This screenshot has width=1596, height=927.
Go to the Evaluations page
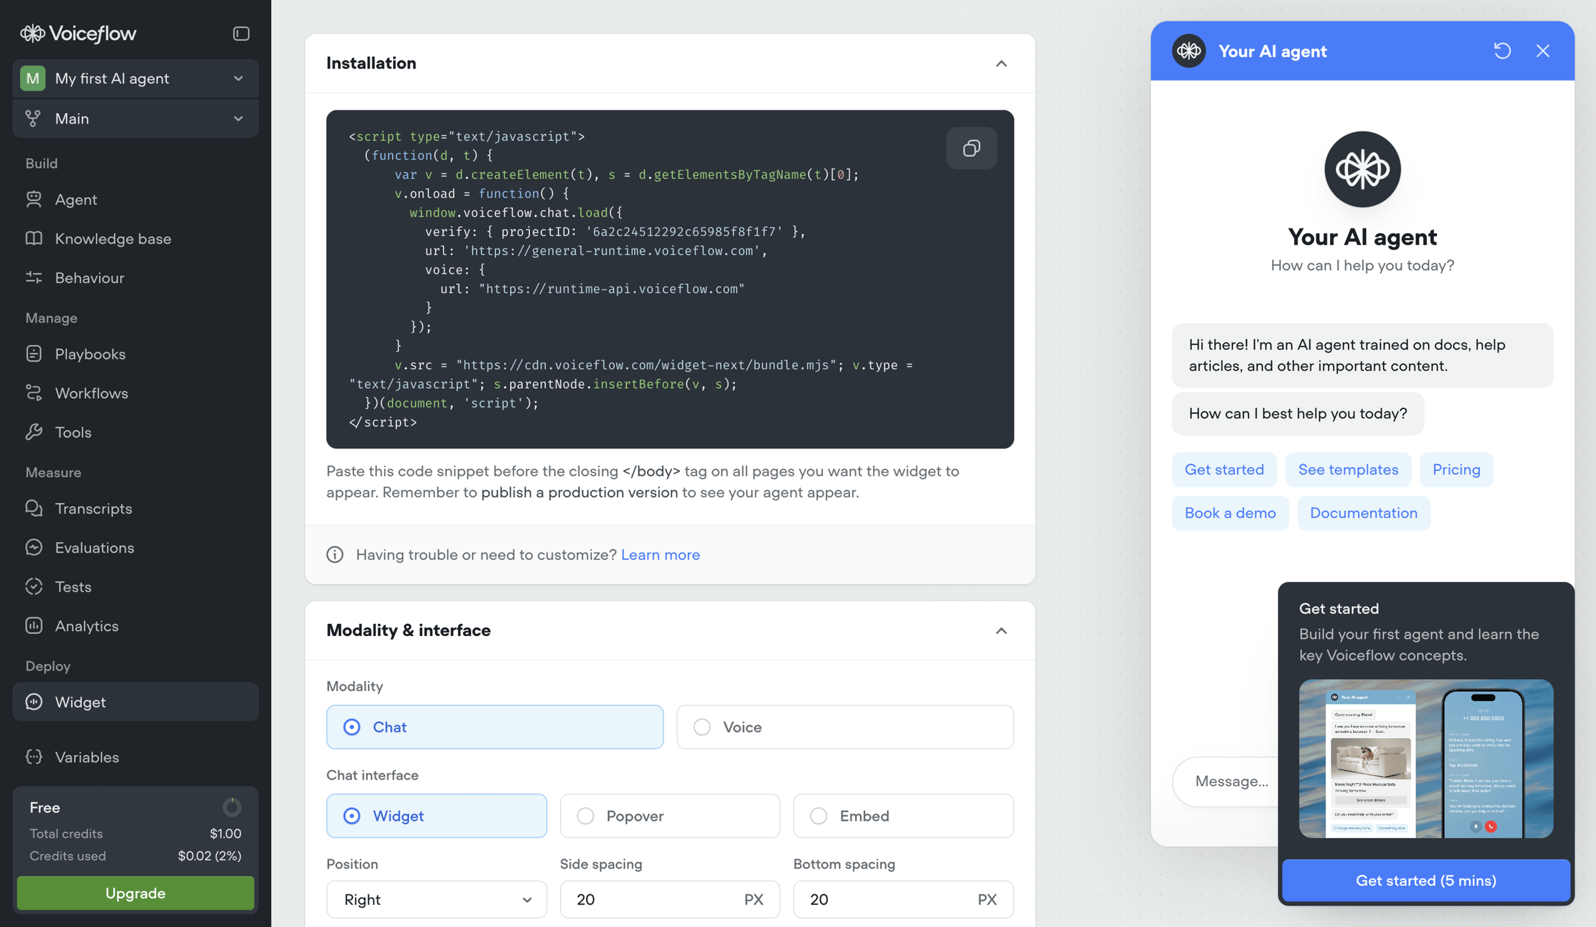[136, 548]
